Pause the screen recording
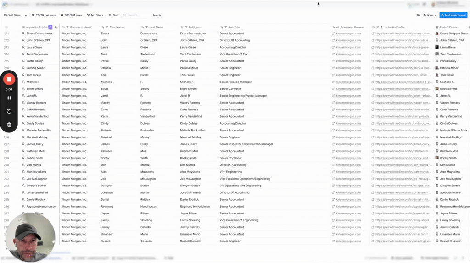 (9, 98)
